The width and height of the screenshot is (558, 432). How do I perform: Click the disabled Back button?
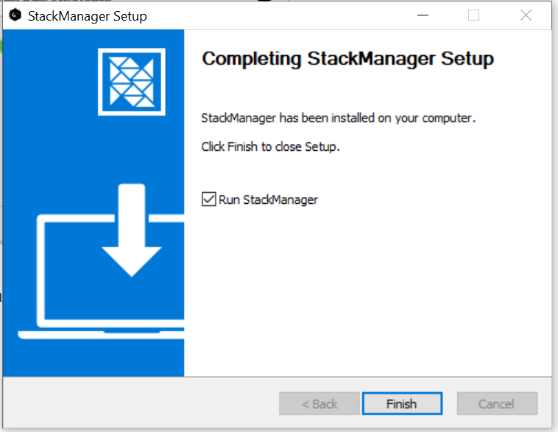click(x=319, y=404)
